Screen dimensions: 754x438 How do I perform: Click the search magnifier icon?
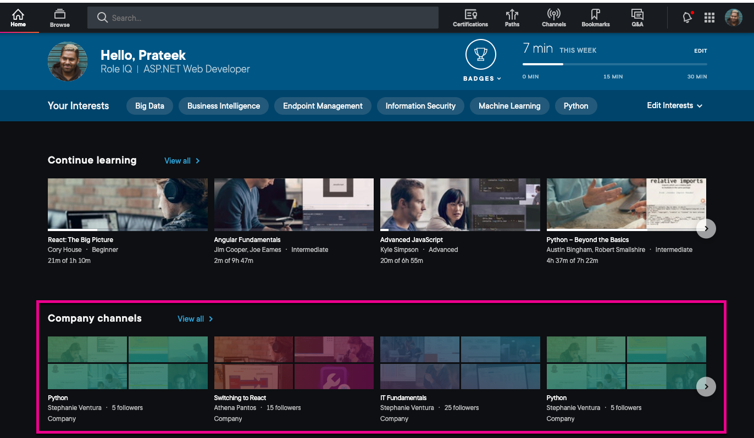tap(102, 18)
